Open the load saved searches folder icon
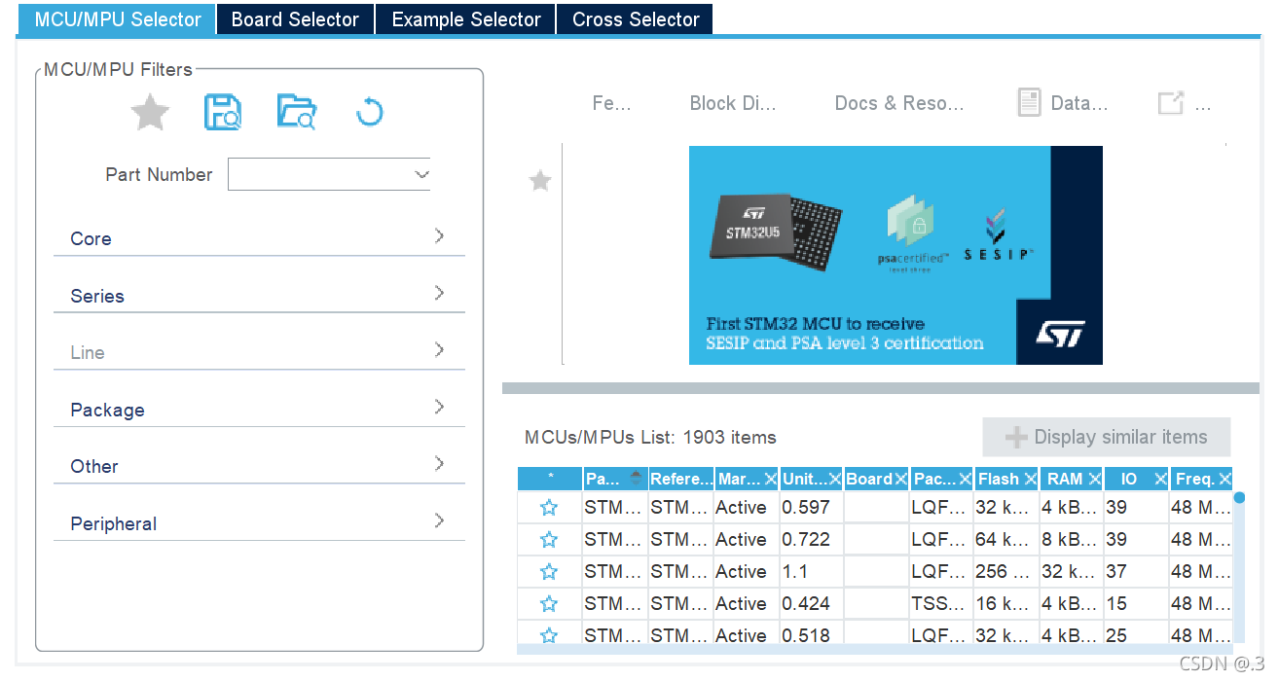 pos(296,112)
